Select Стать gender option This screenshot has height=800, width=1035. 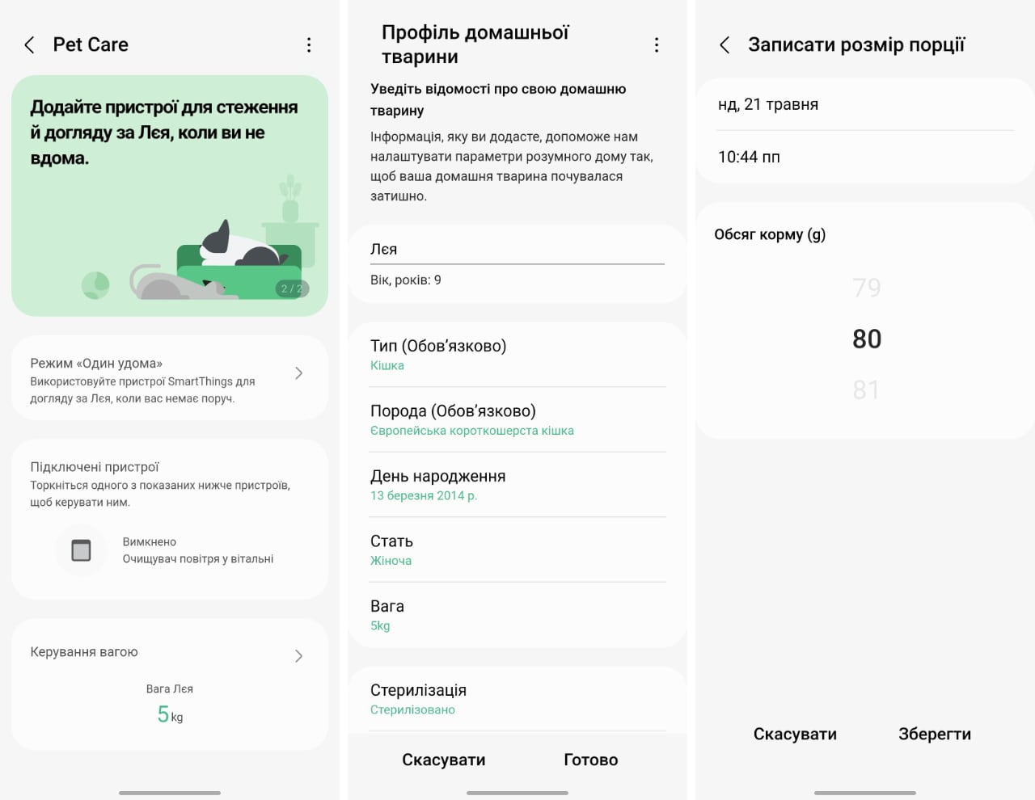point(517,549)
